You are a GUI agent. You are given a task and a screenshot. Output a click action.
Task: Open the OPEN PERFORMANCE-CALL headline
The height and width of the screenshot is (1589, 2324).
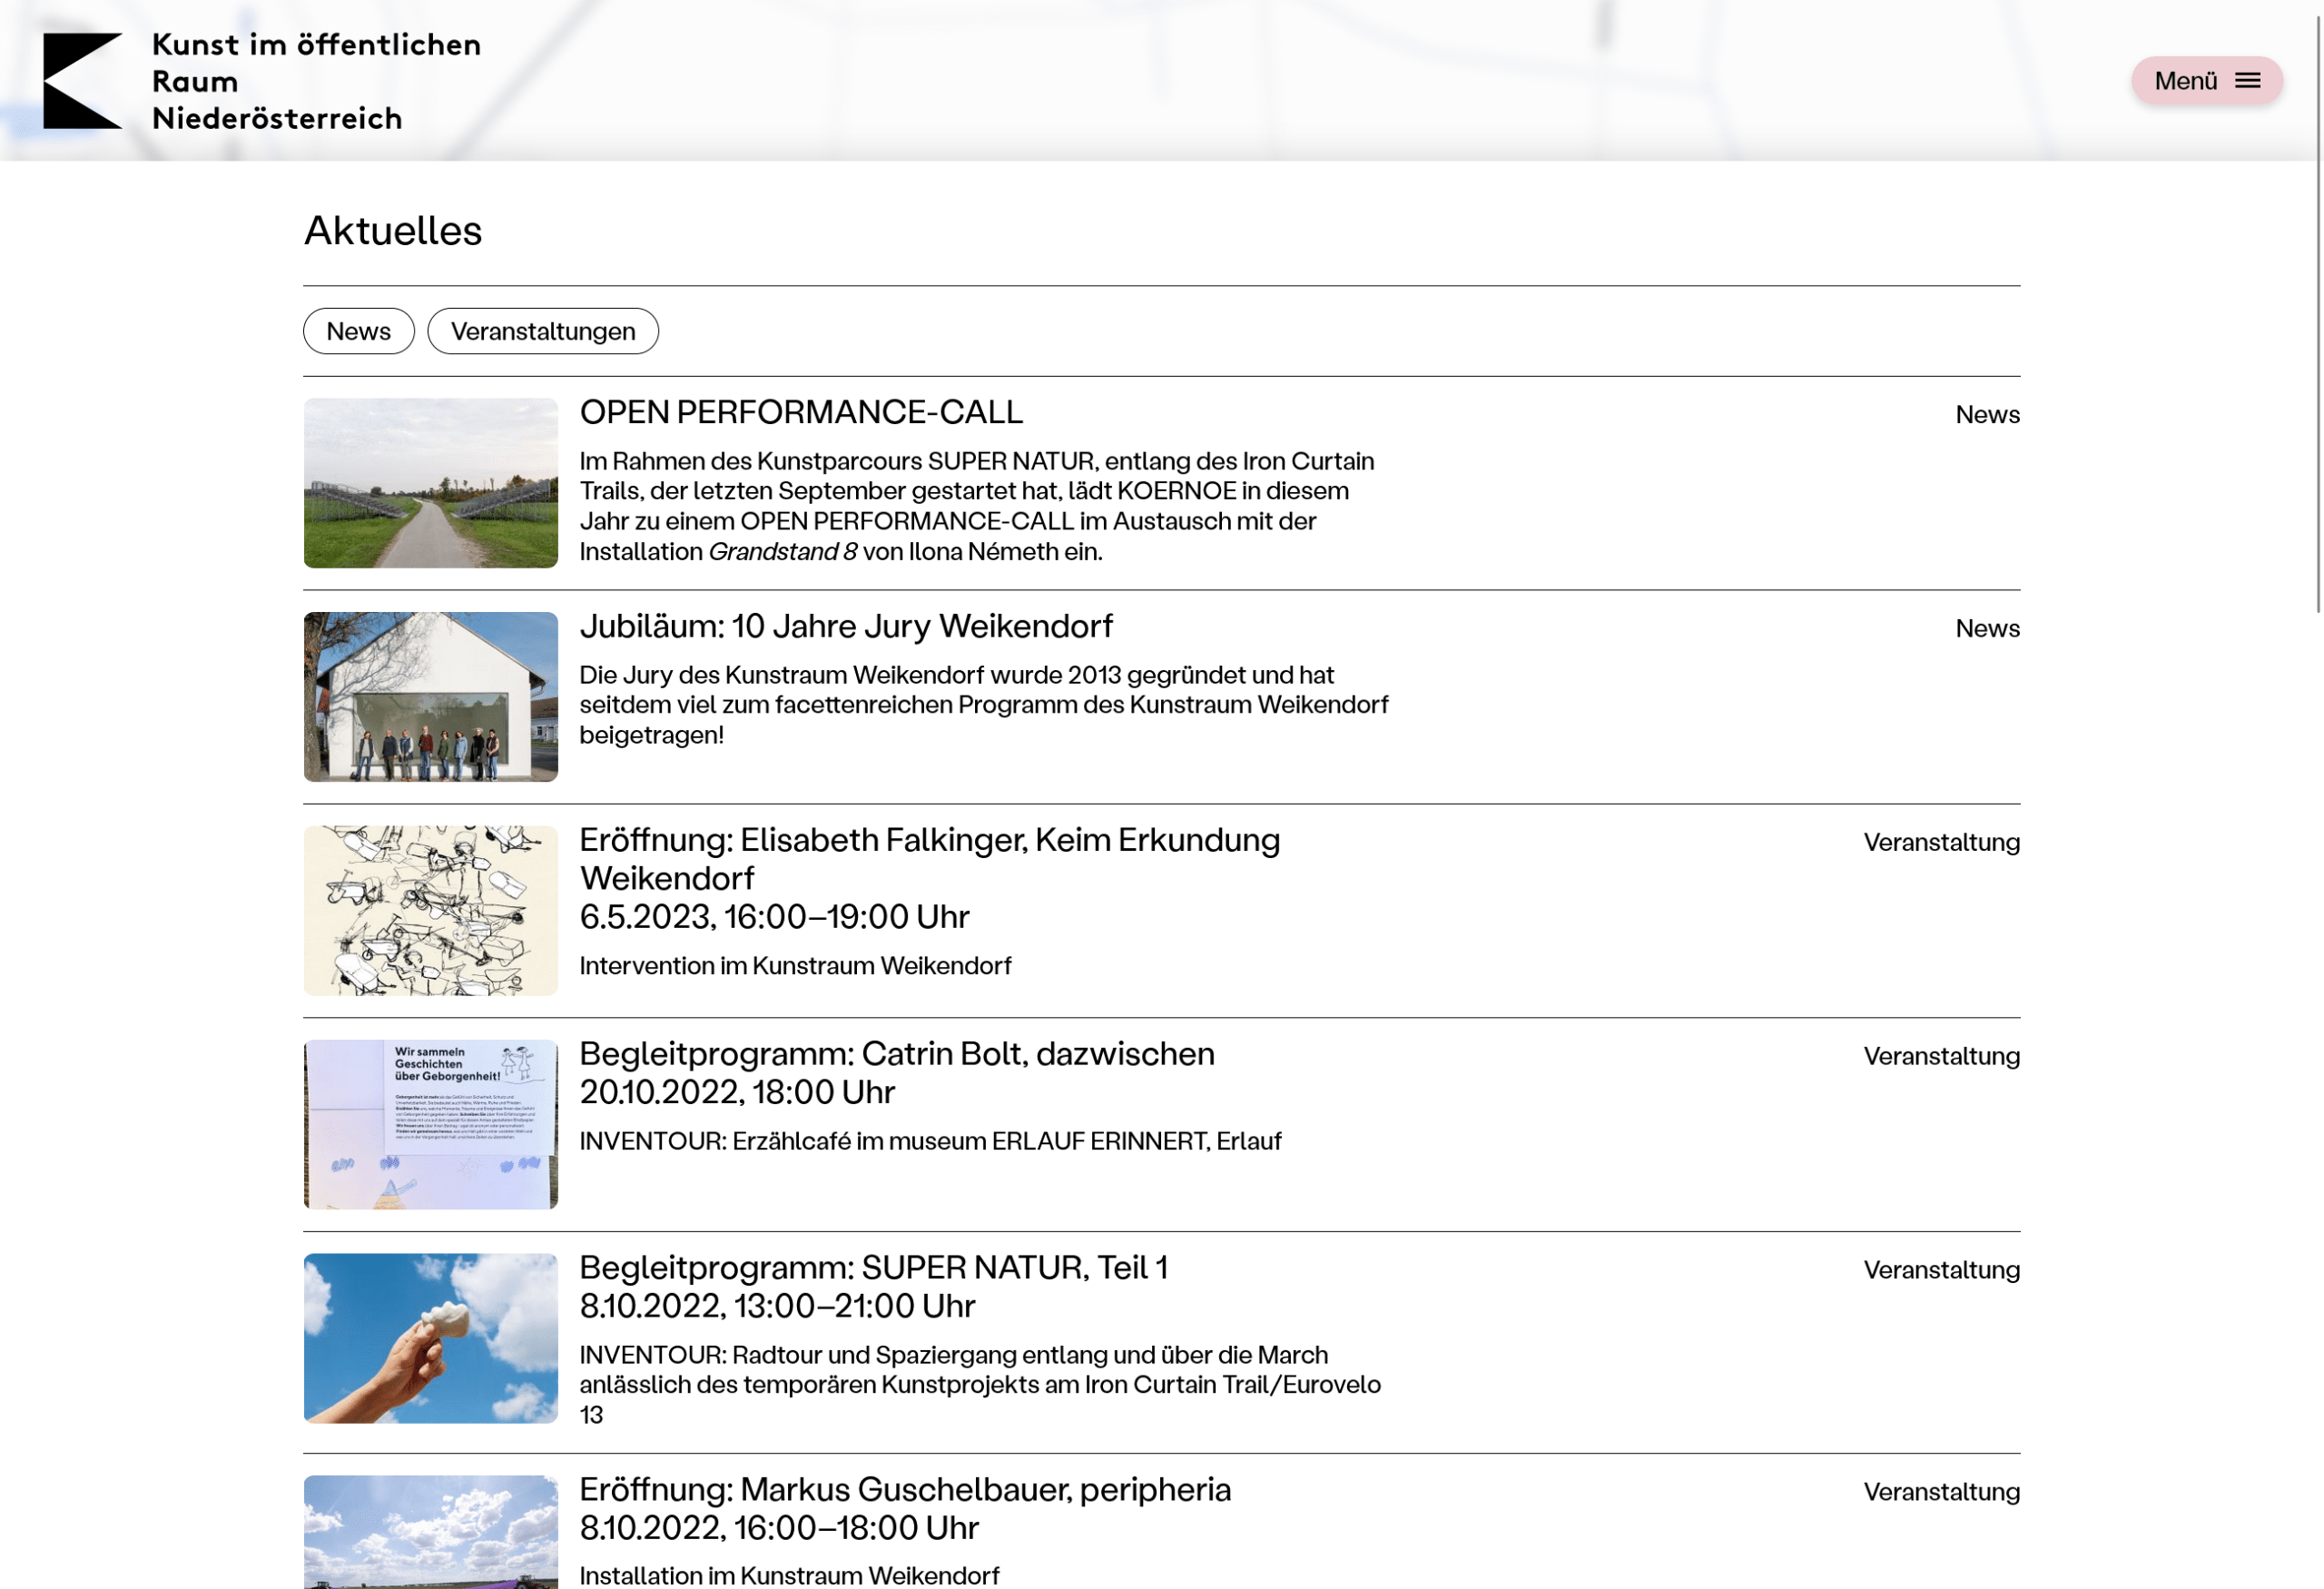(800, 412)
